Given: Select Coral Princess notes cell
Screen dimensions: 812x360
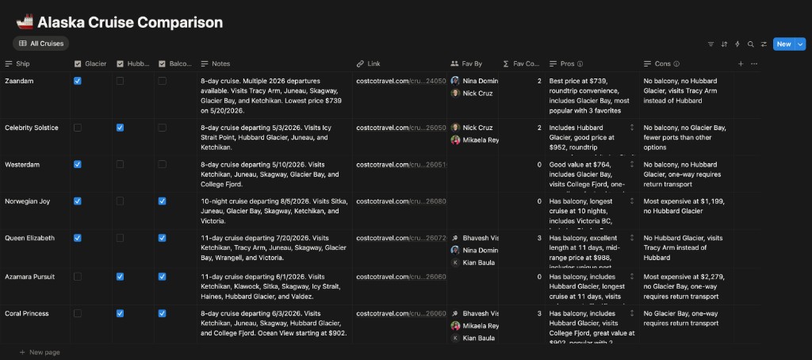Looking at the screenshot, I should [x=274, y=324].
